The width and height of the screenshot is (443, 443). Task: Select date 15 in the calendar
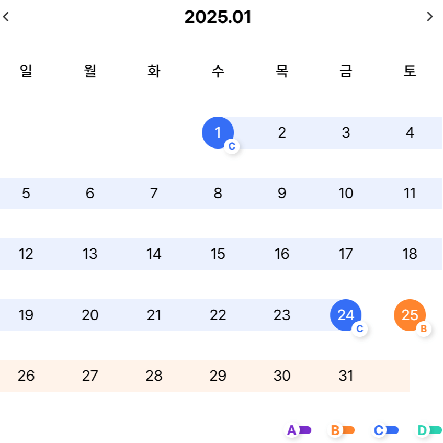tap(218, 254)
